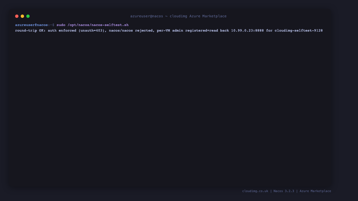Click the window title 'azureuser@nacos ~ cloudimg Azure Marketplace'
358x201 pixels.
pos(178,16)
